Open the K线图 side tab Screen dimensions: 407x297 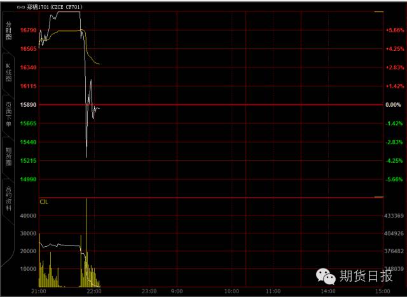click(x=8, y=73)
